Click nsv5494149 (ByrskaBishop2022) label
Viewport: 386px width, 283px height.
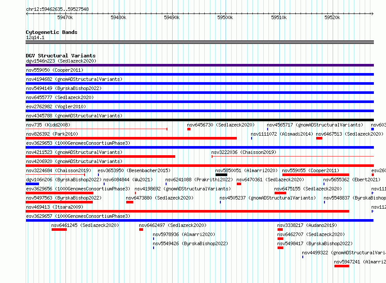tap(64, 88)
